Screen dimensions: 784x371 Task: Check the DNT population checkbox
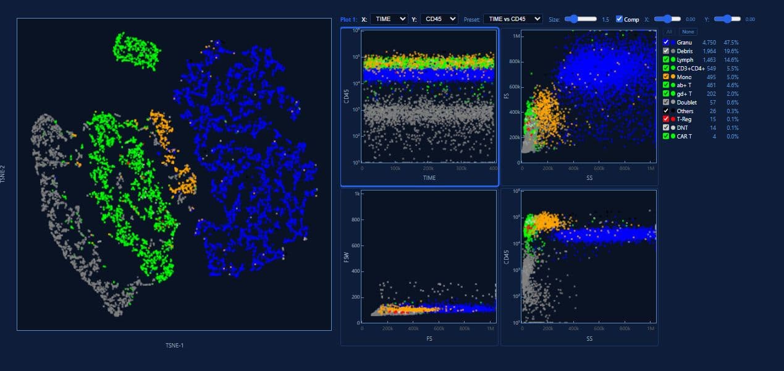[665, 127]
